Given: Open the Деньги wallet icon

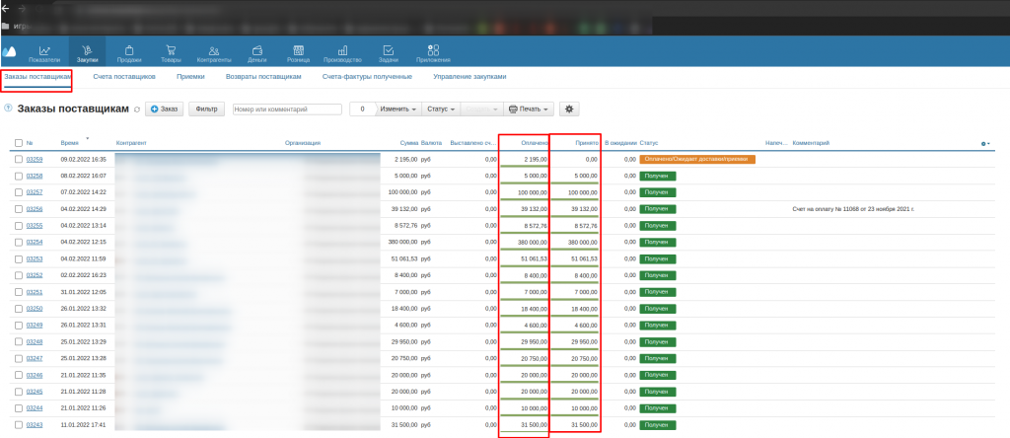Looking at the screenshot, I should pos(256,51).
